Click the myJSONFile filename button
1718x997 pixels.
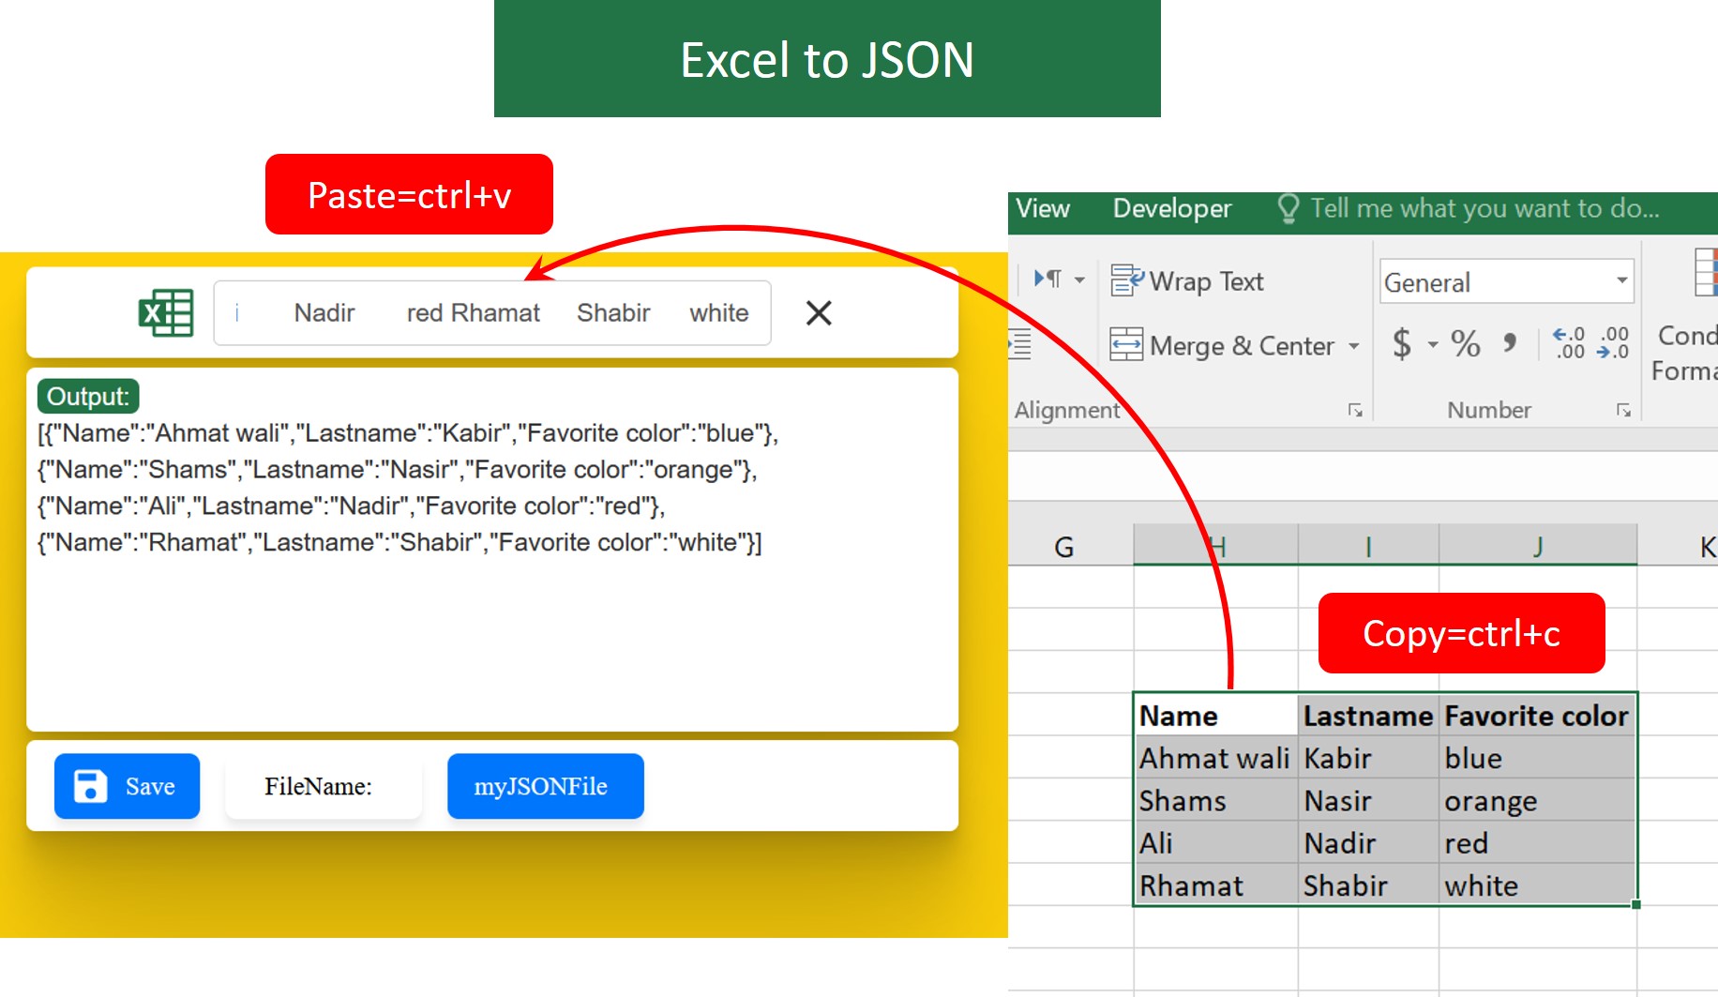point(546,786)
